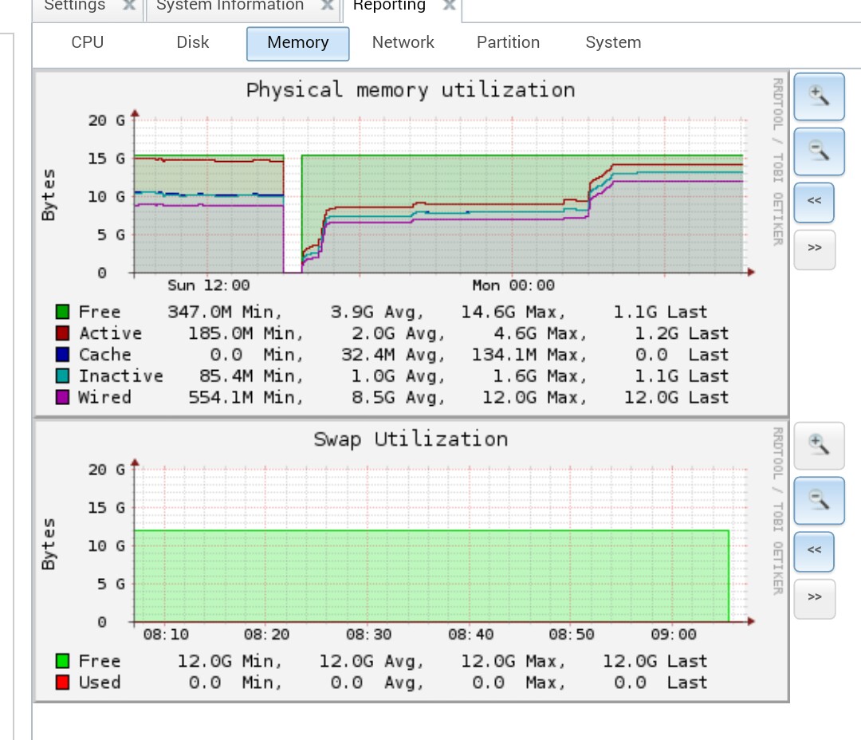
Task: Click the 'Mon 00:00' time axis label
Action: (x=513, y=285)
